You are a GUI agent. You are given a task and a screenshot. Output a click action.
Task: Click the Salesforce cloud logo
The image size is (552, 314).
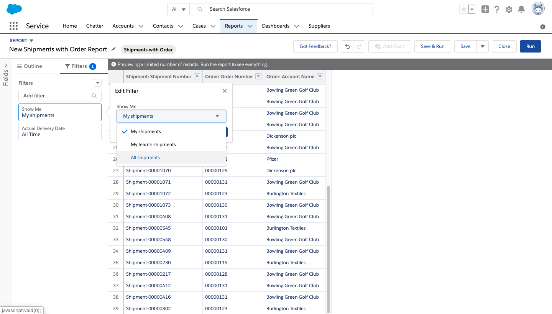click(x=14, y=9)
